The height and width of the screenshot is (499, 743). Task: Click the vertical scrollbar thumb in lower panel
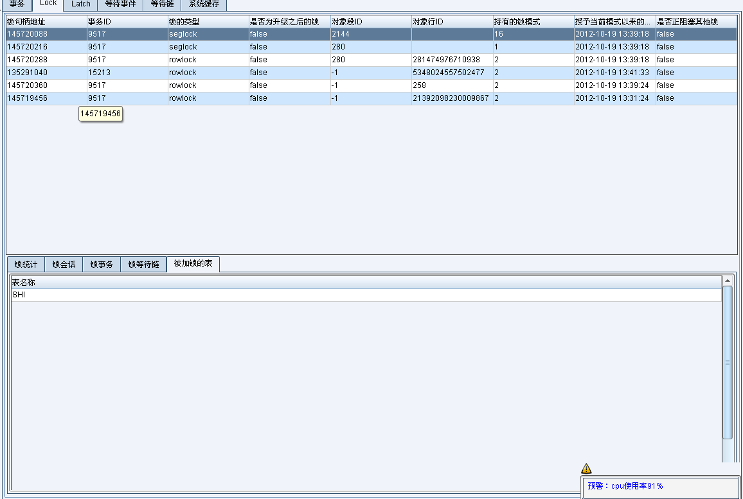728,362
